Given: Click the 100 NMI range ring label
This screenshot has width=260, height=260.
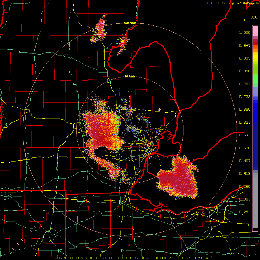Looking at the screenshot, I should [130, 23].
